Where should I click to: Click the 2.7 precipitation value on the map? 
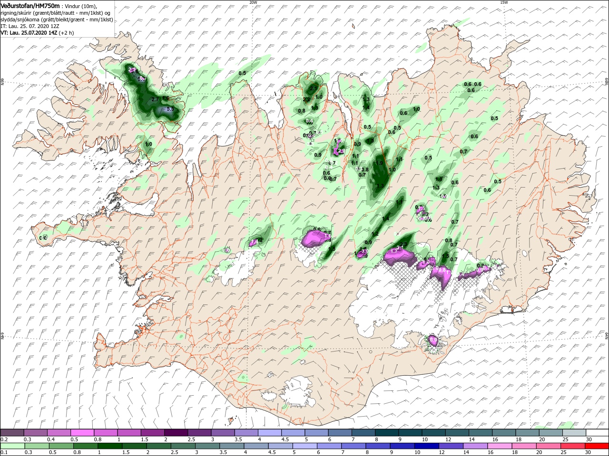[x=155, y=99]
